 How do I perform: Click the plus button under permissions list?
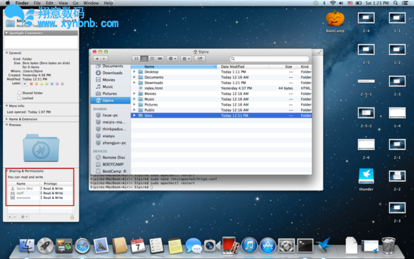10,217
